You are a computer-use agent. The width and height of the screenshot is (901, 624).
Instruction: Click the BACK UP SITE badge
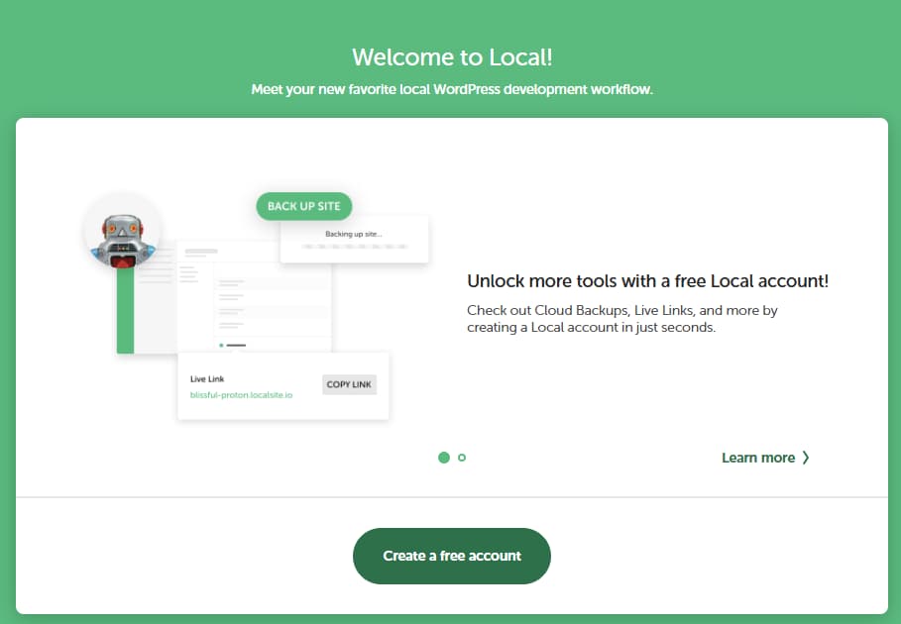tap(303, 206)
